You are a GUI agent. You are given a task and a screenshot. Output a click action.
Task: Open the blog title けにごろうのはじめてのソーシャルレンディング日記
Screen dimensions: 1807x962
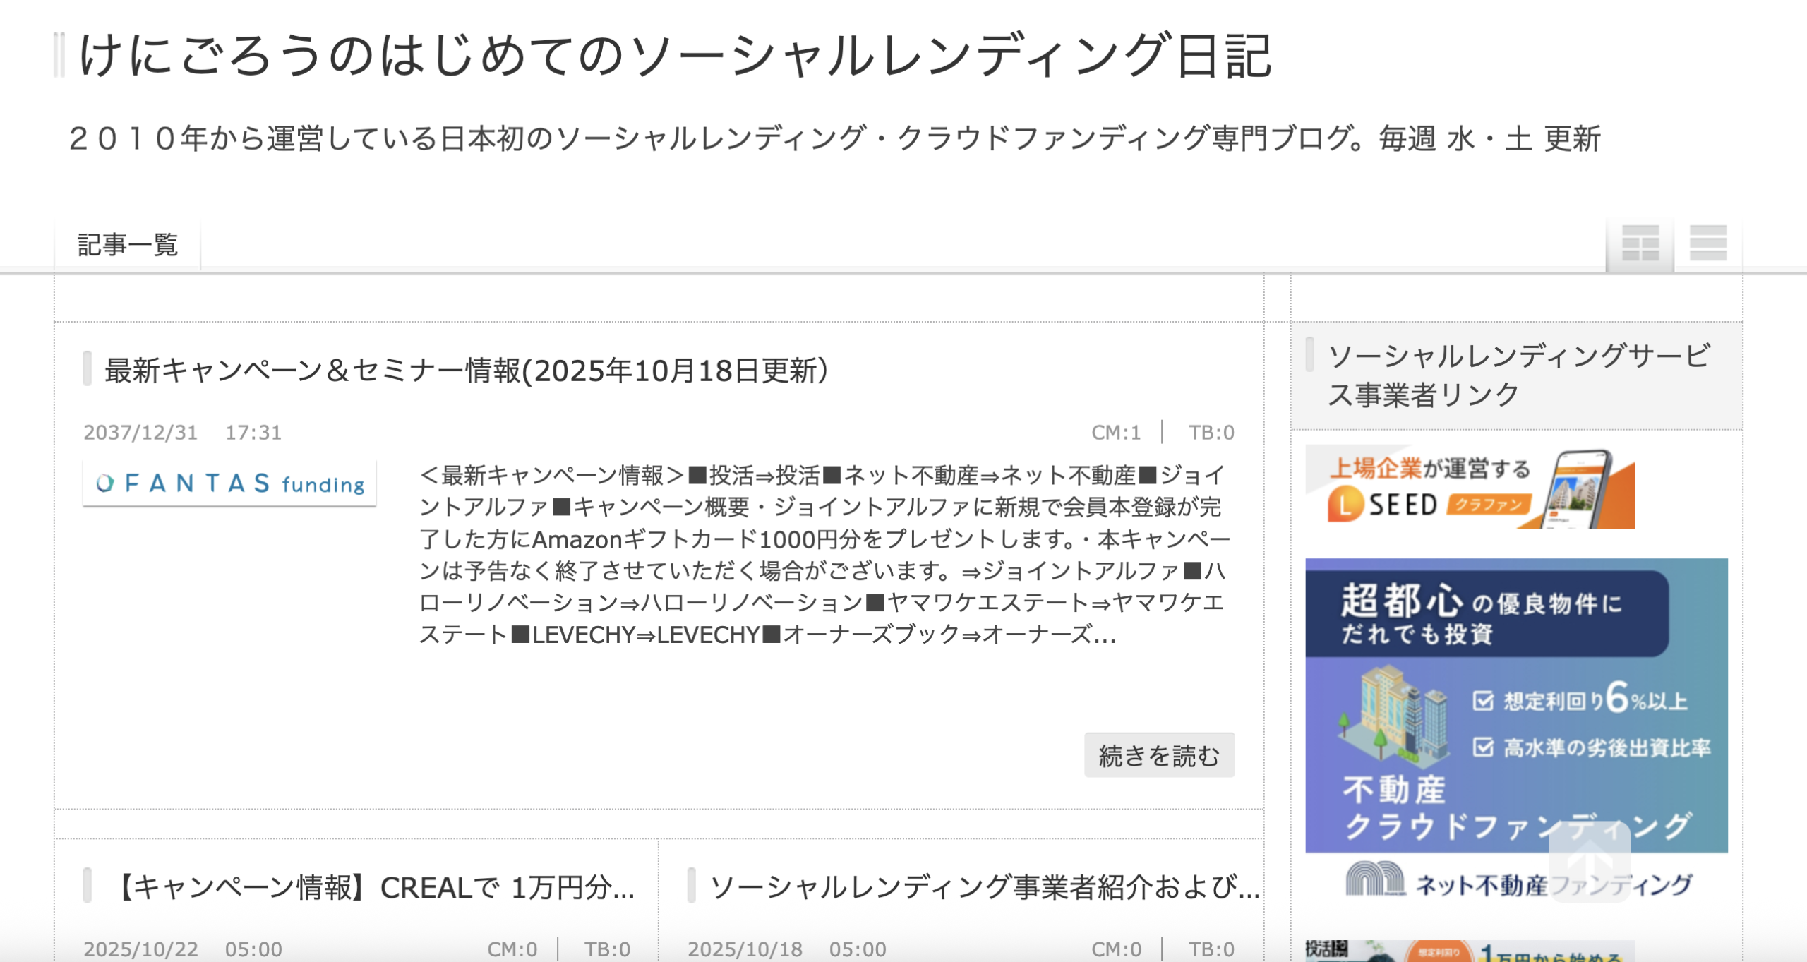tap(676, 56)
